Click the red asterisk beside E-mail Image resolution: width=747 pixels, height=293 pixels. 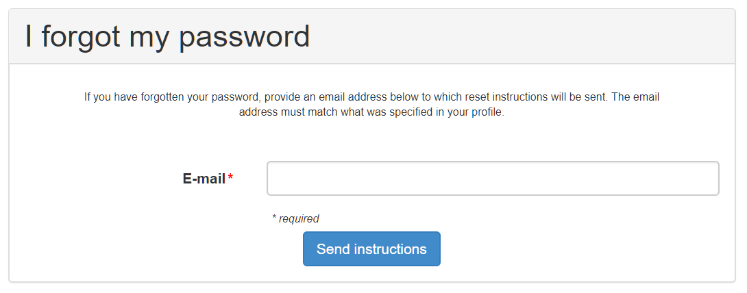click(230, 178)
